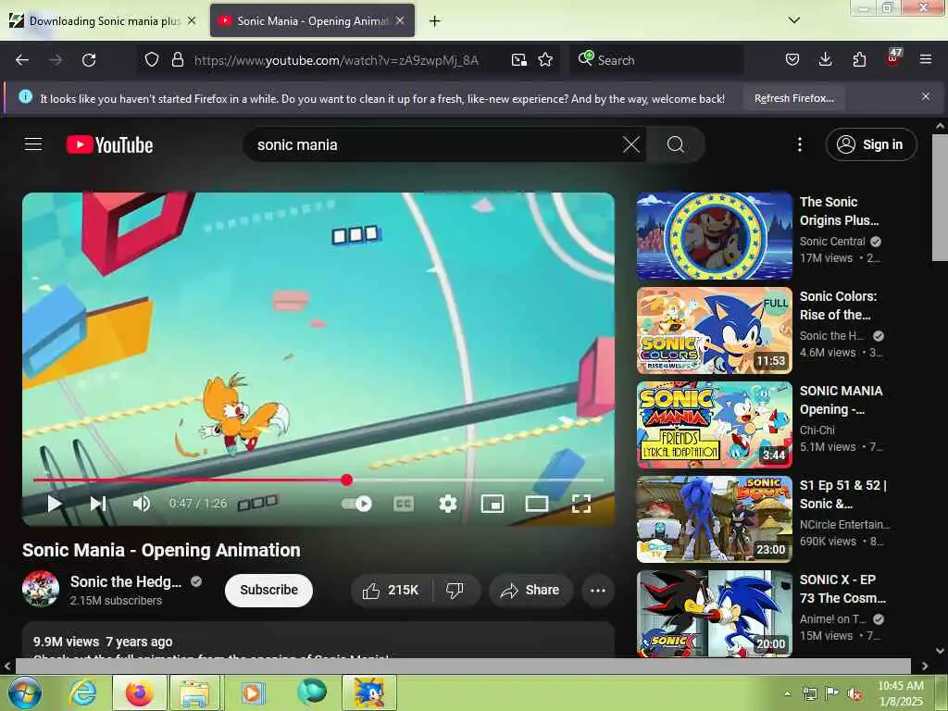Viewport: 948px width, 711px height.
Task: Expand the list all tabs chevron
Action: point(793,20)
